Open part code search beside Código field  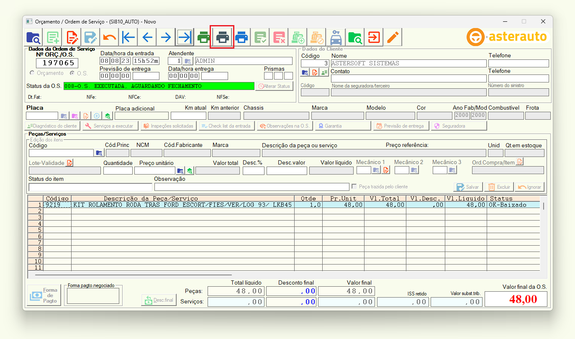[x=99, y=153]
